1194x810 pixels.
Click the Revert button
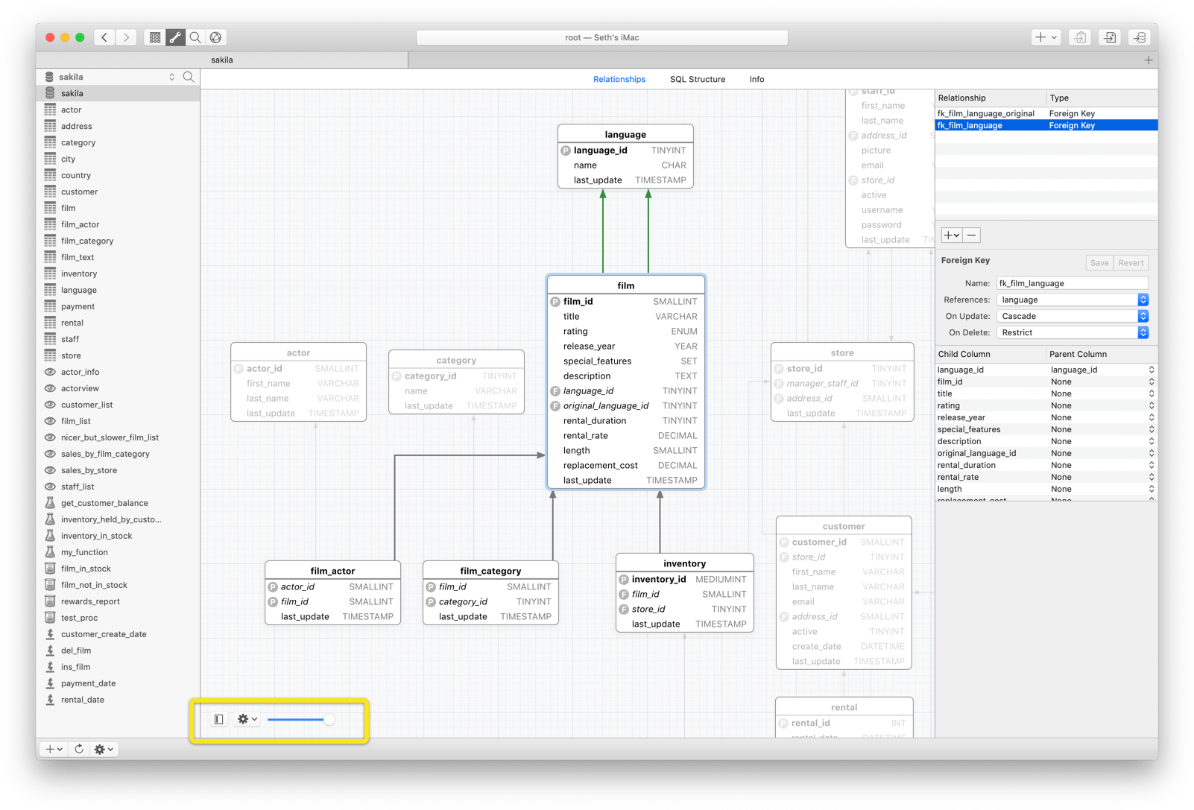(x=1131, y=262)
